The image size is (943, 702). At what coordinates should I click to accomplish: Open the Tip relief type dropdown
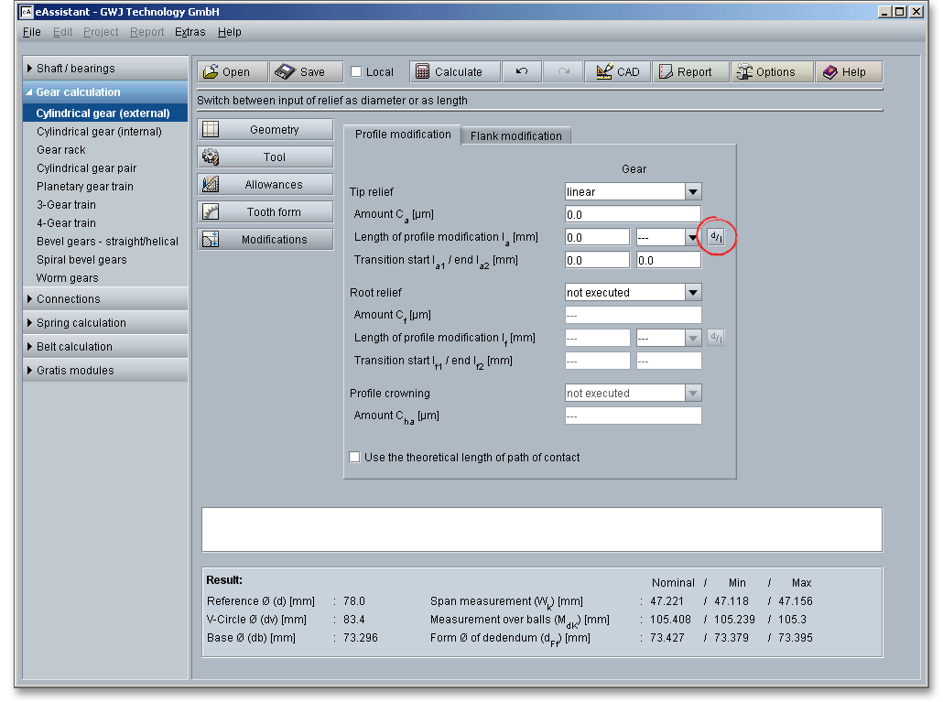click(693, 192)
